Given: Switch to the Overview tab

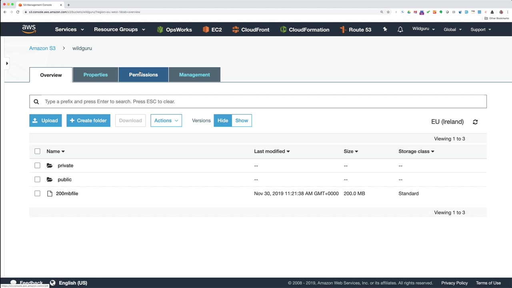Looking at the screenshot, I should click(51, 75).
